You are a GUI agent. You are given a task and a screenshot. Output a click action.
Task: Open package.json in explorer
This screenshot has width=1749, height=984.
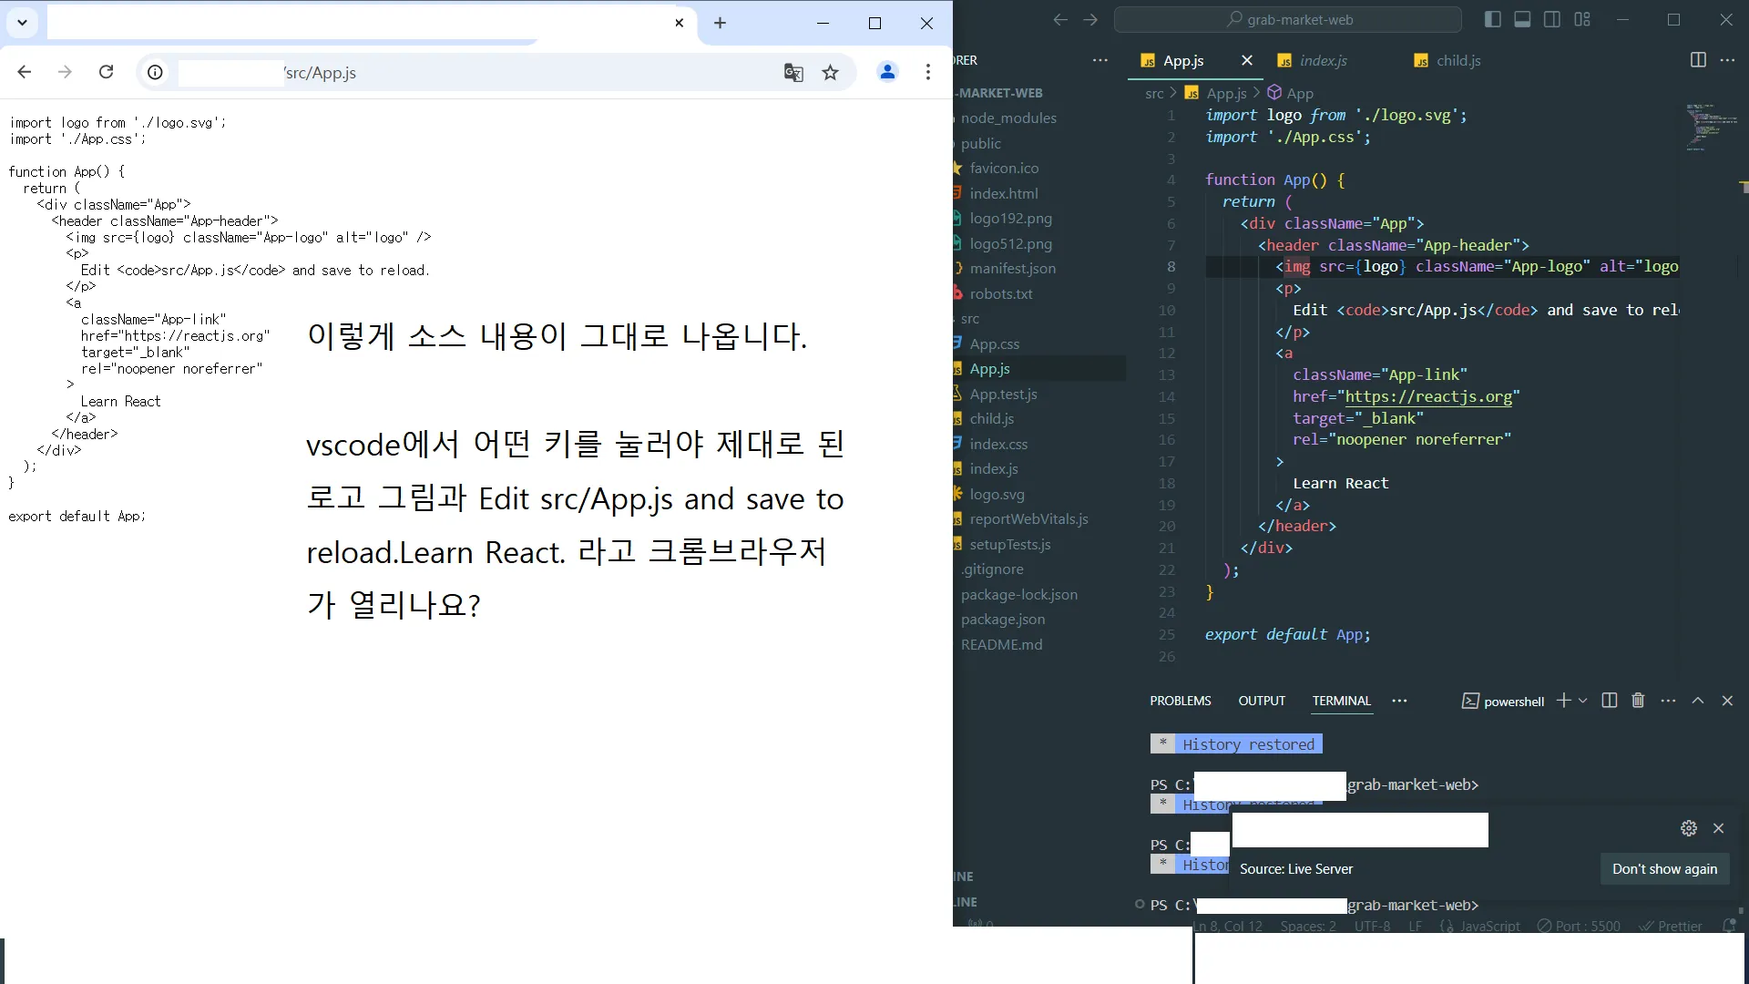click(x=1003, y=619)
